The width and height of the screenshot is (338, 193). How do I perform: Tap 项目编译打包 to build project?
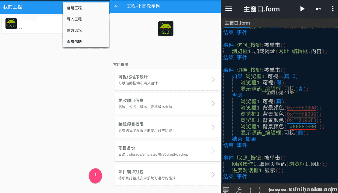(x=167, y=175)
